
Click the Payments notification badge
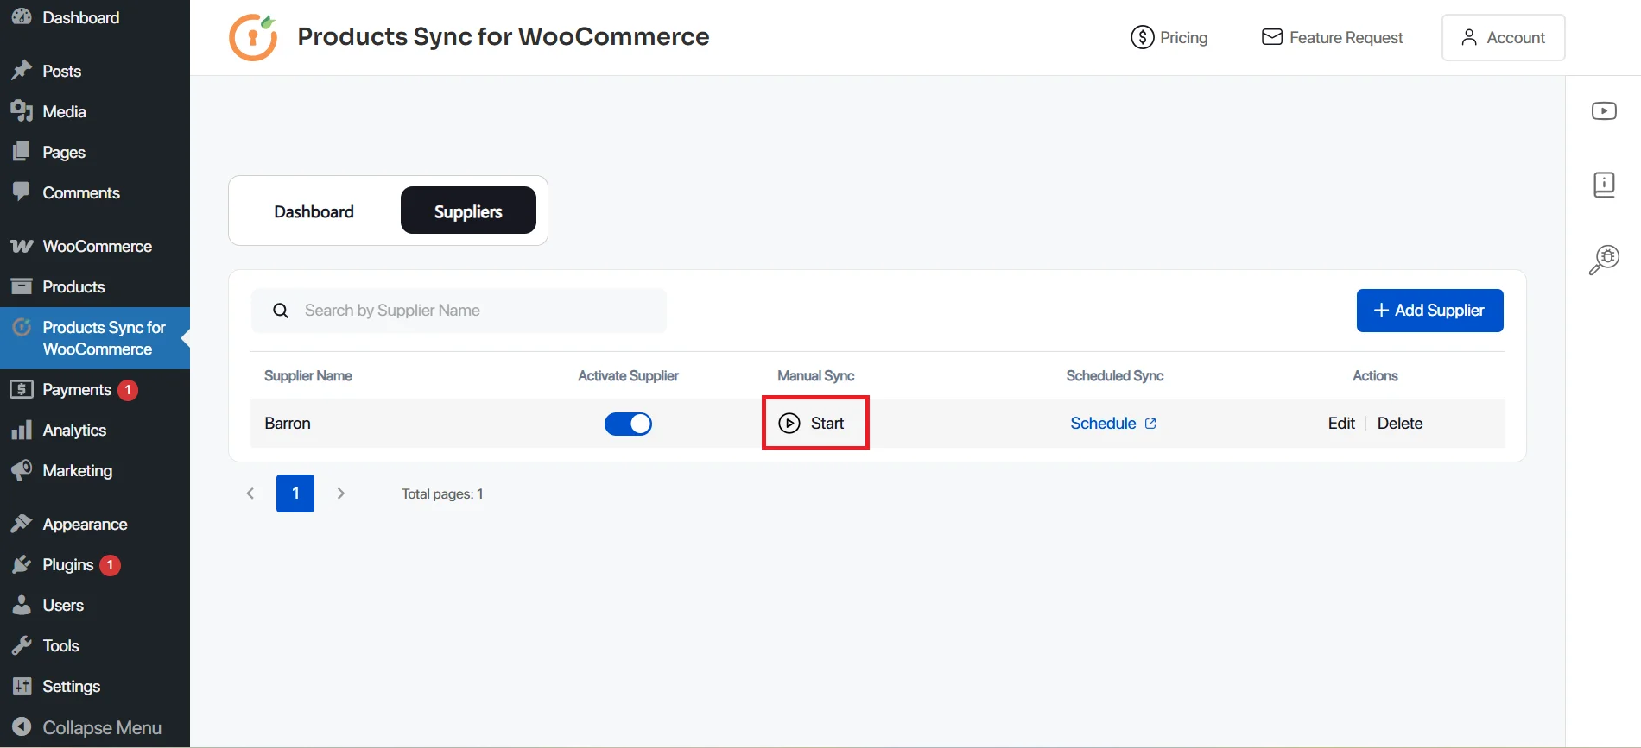click(128, 390)
